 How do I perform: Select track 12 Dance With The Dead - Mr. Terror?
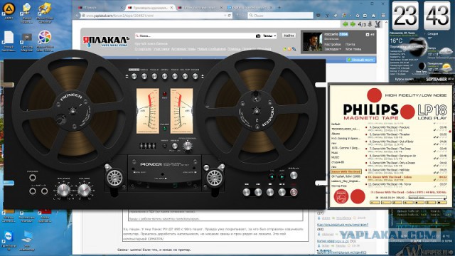[x=407, y=184]
